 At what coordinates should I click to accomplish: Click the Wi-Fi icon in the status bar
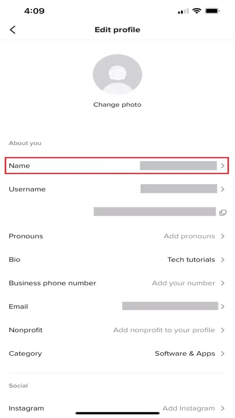(197, 11)
